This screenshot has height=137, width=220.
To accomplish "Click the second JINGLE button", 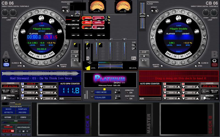I will 87,23.
